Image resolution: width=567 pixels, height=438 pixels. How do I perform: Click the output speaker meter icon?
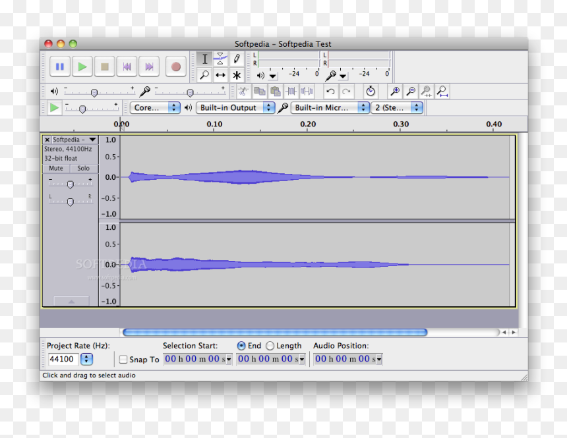coord(260,76)
